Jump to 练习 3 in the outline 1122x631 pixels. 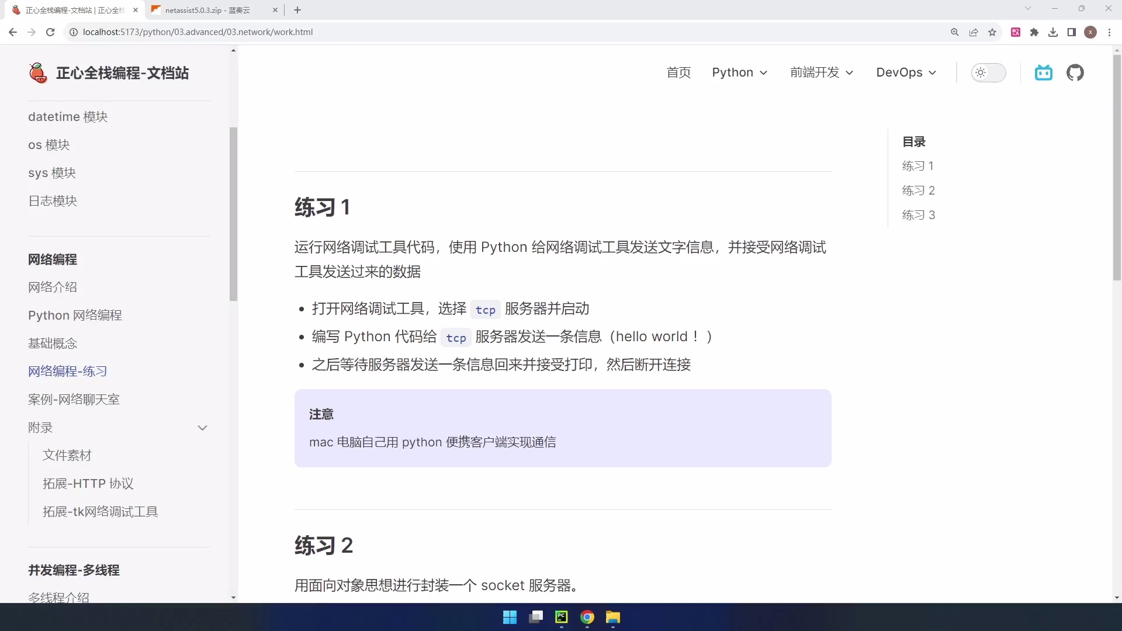point(918,215)
